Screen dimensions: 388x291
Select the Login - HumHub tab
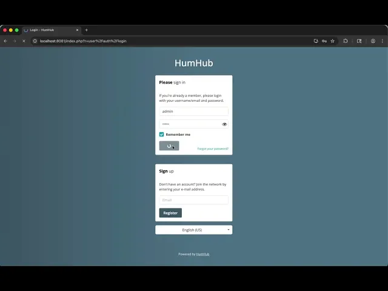51,30
